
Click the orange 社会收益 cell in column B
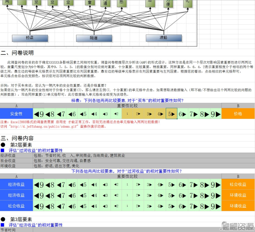pyautogui.click(x=238, y=184)
